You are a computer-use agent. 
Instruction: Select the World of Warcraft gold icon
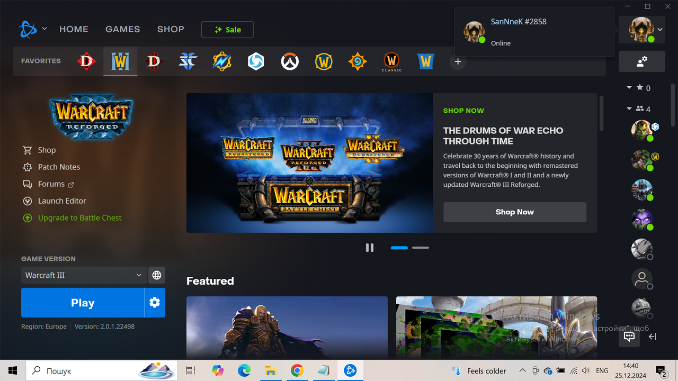324,61
